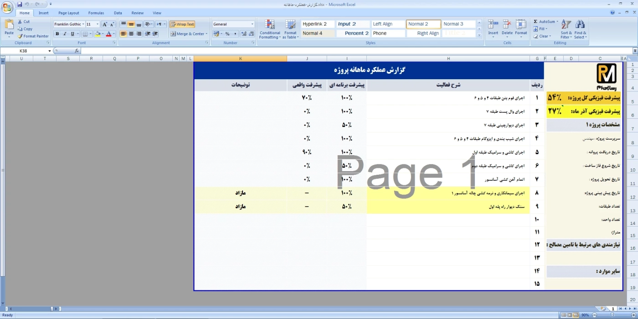Click the Save icon in quick access toolbar
This screenshot has width=638, height=319.
point(20,4)
